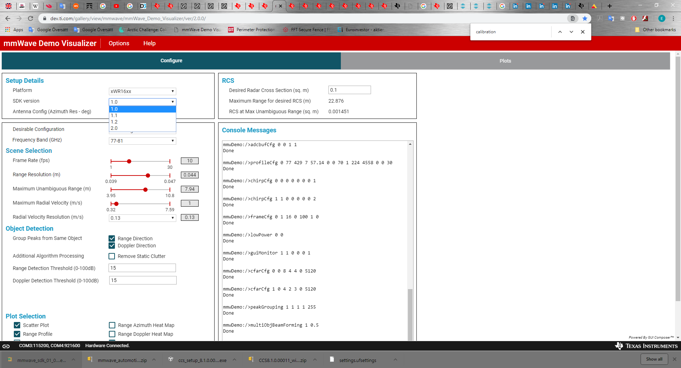Switch to the Configure tab

coord(171,61)
